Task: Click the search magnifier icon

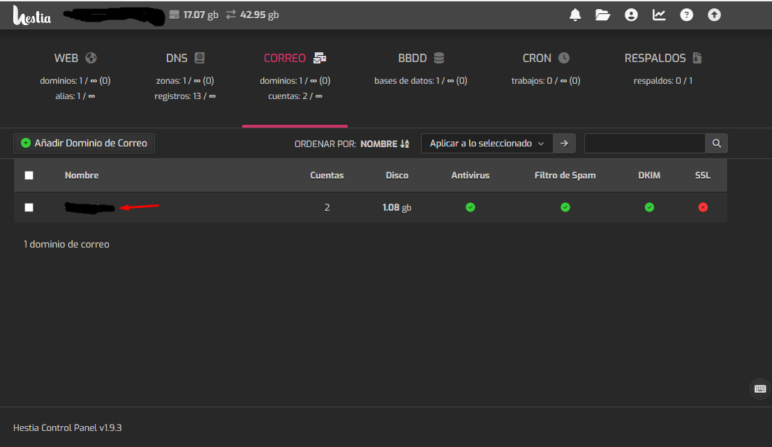Action: pyautogui.click(x=716, y=144)
